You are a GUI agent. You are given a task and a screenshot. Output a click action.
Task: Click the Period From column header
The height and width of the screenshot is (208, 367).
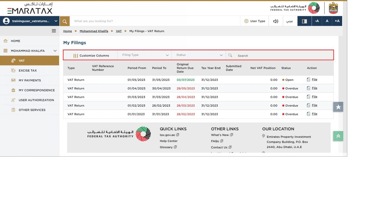tap(137, 68)
